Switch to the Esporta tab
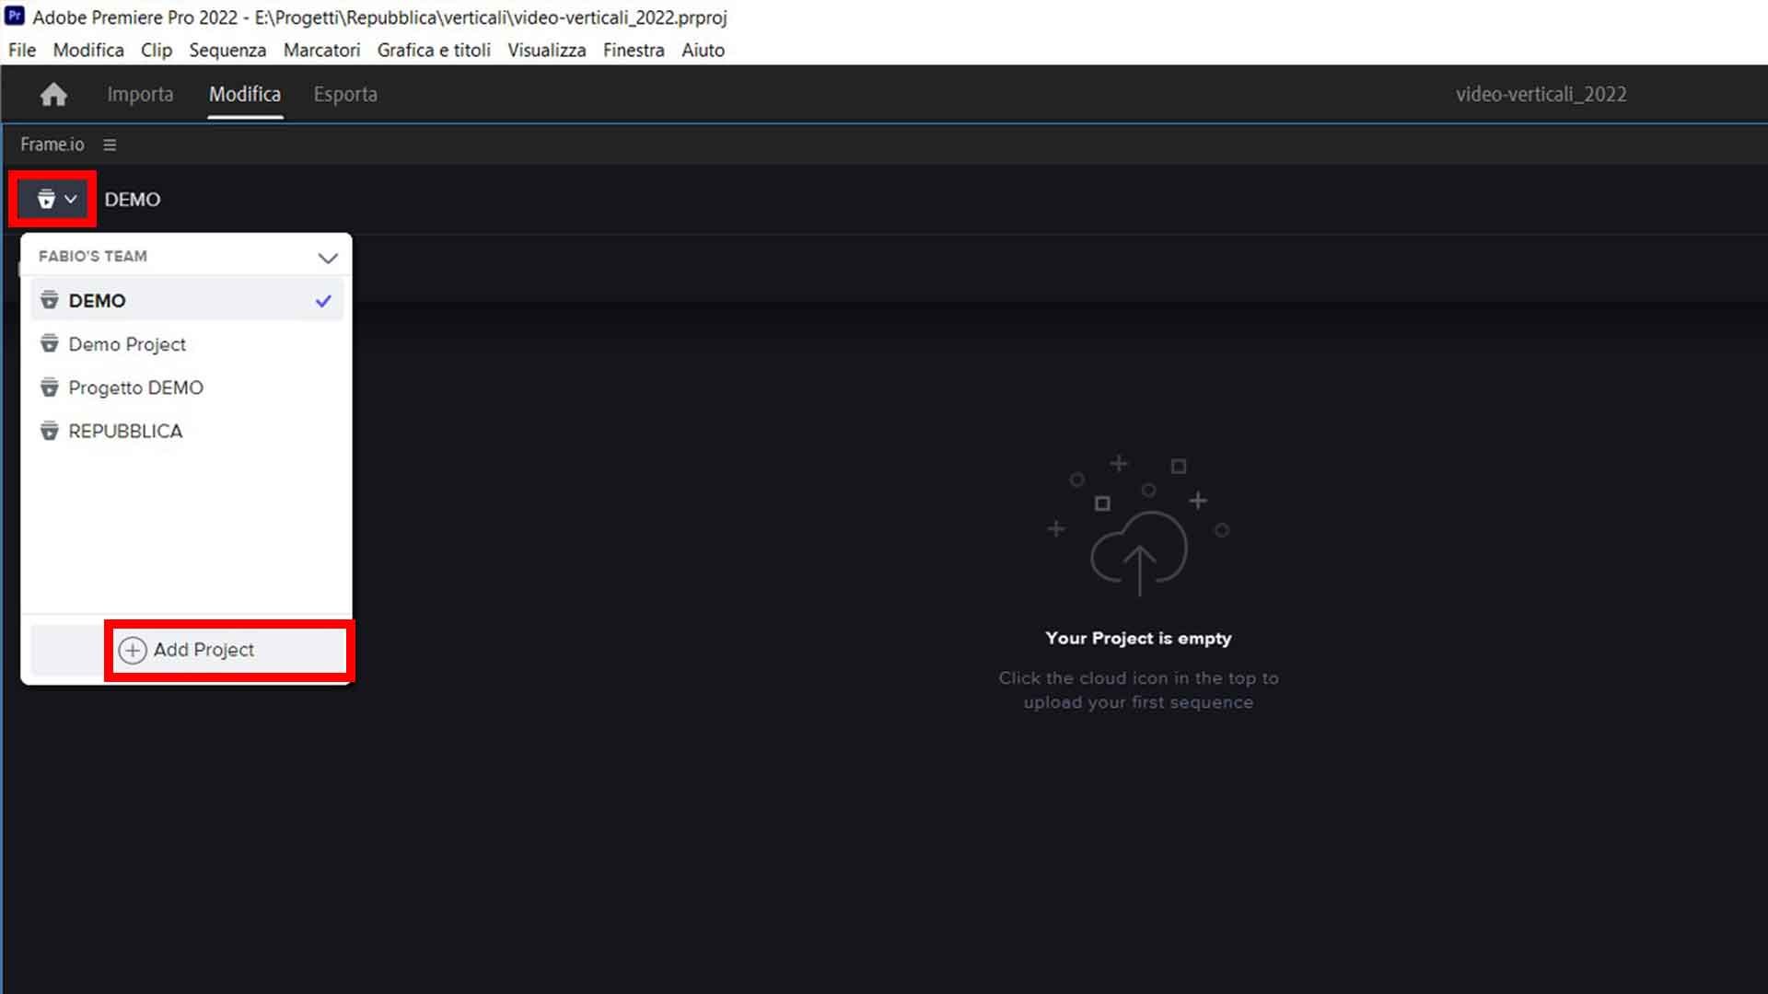Viewport: 1768px width, 994px height. tap(345, 94)
